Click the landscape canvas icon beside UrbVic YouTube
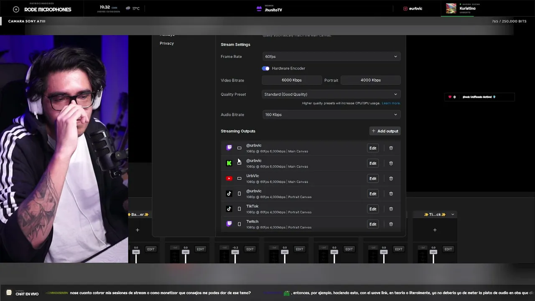 [x=239, y=179]
